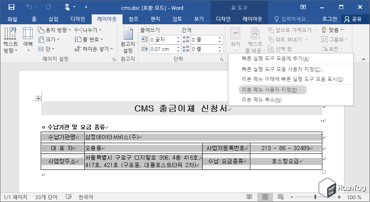Viewport: 370px width, 202px height.
Task: Click 텍스트 줄 바꿈 wrap text icon
Action: pos(255,33)
